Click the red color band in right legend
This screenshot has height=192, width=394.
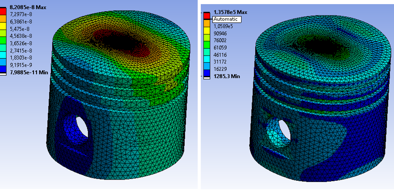pos(207,16)
